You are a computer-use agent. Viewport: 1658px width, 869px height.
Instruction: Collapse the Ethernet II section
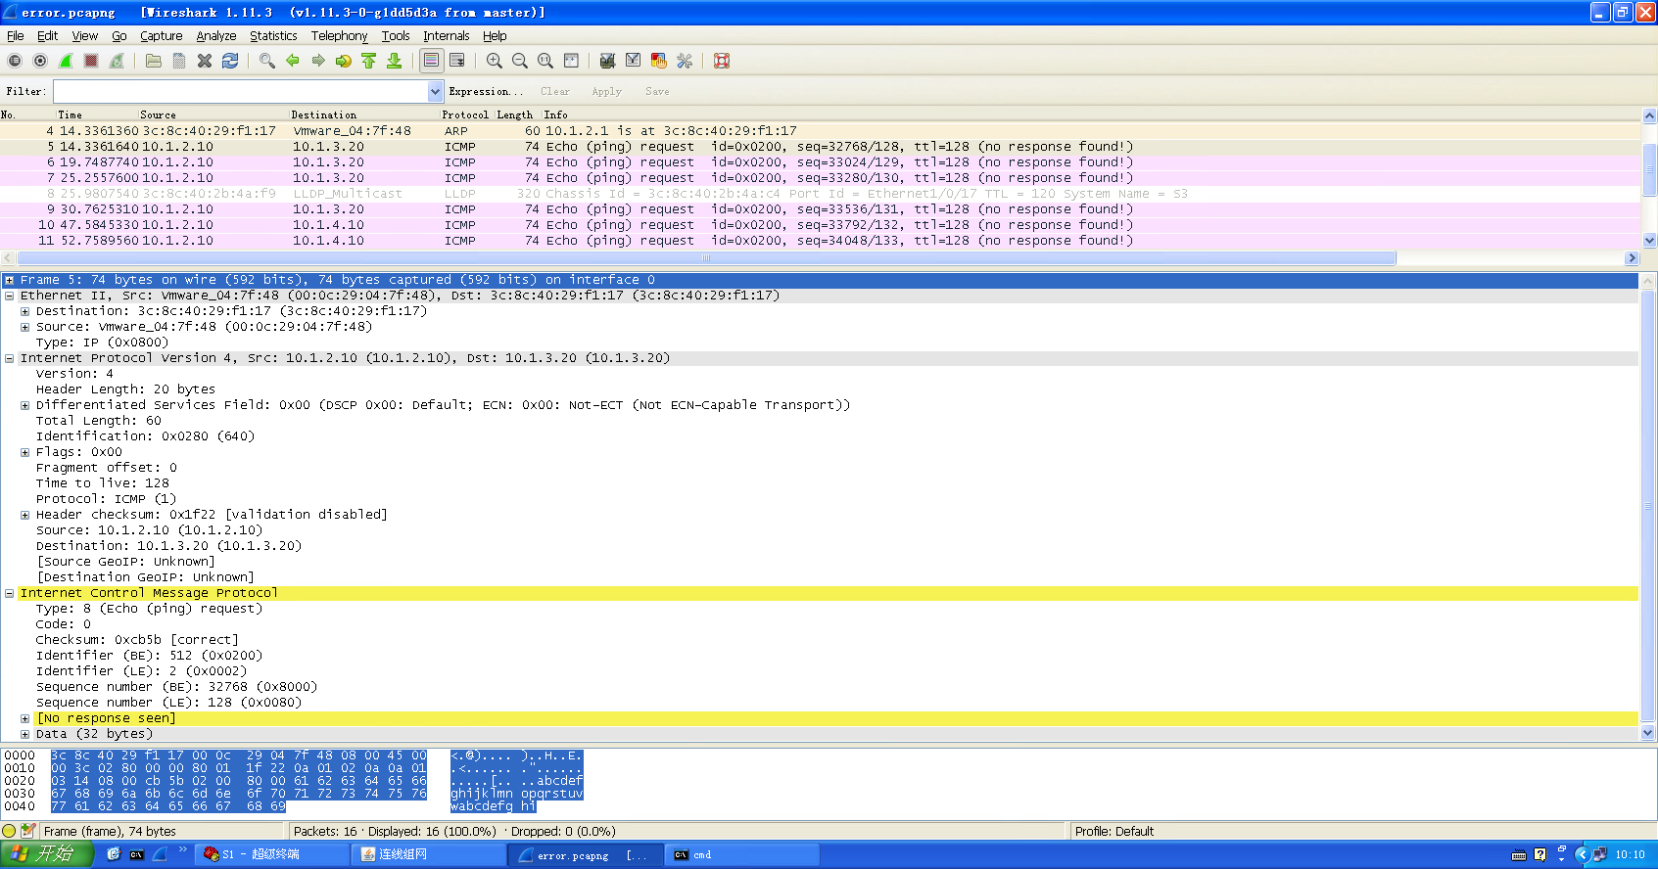pyautogui.click(x=9, y=296)
